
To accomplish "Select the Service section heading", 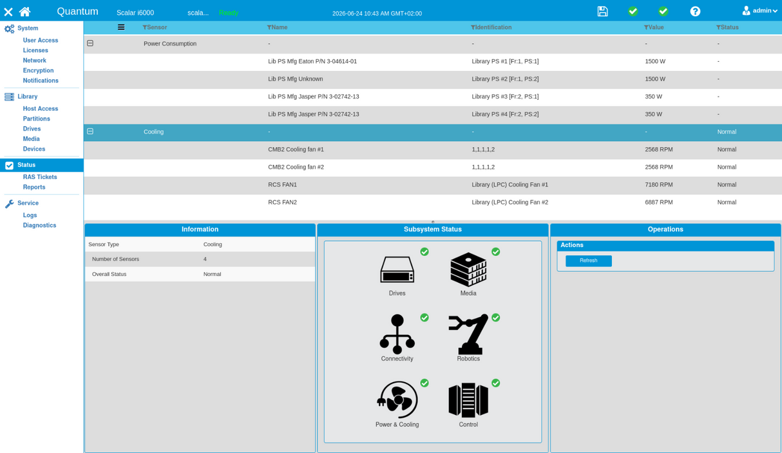I will tap(28, 203).
